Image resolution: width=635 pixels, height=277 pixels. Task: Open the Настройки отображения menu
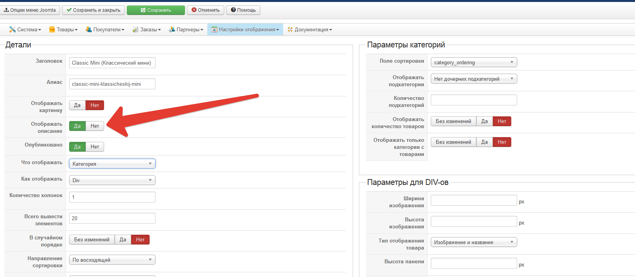[245, 29]
